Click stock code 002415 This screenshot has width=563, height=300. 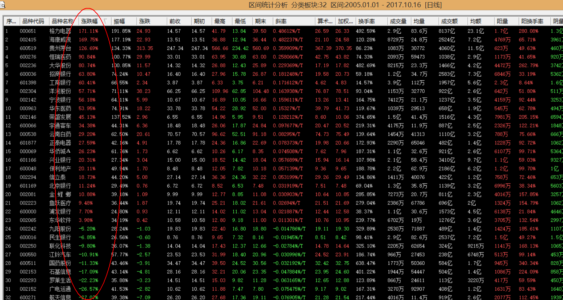click(28, 40)
